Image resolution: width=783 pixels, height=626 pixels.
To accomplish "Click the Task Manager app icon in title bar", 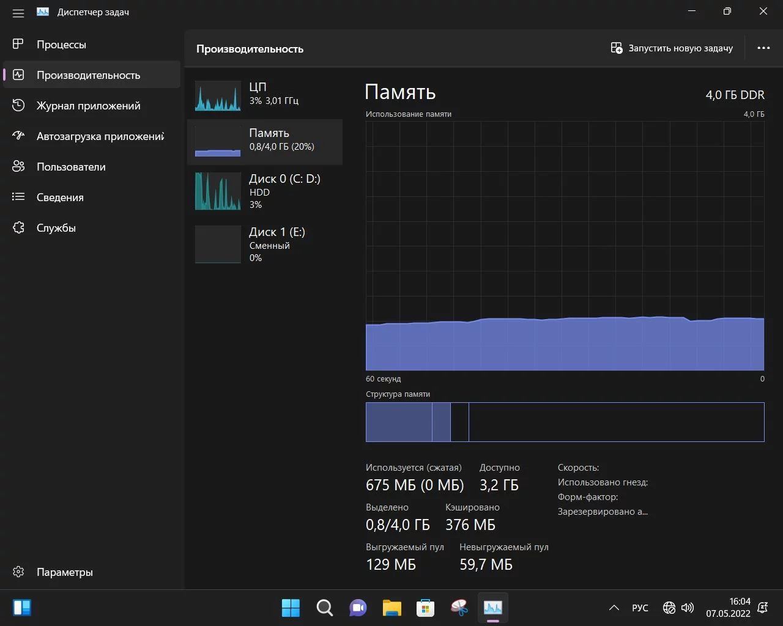I will tap(43, 12).
